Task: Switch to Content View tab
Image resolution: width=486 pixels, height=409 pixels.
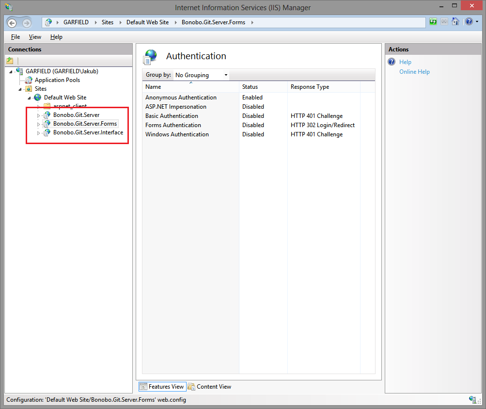Action: (x=210, y=387)
